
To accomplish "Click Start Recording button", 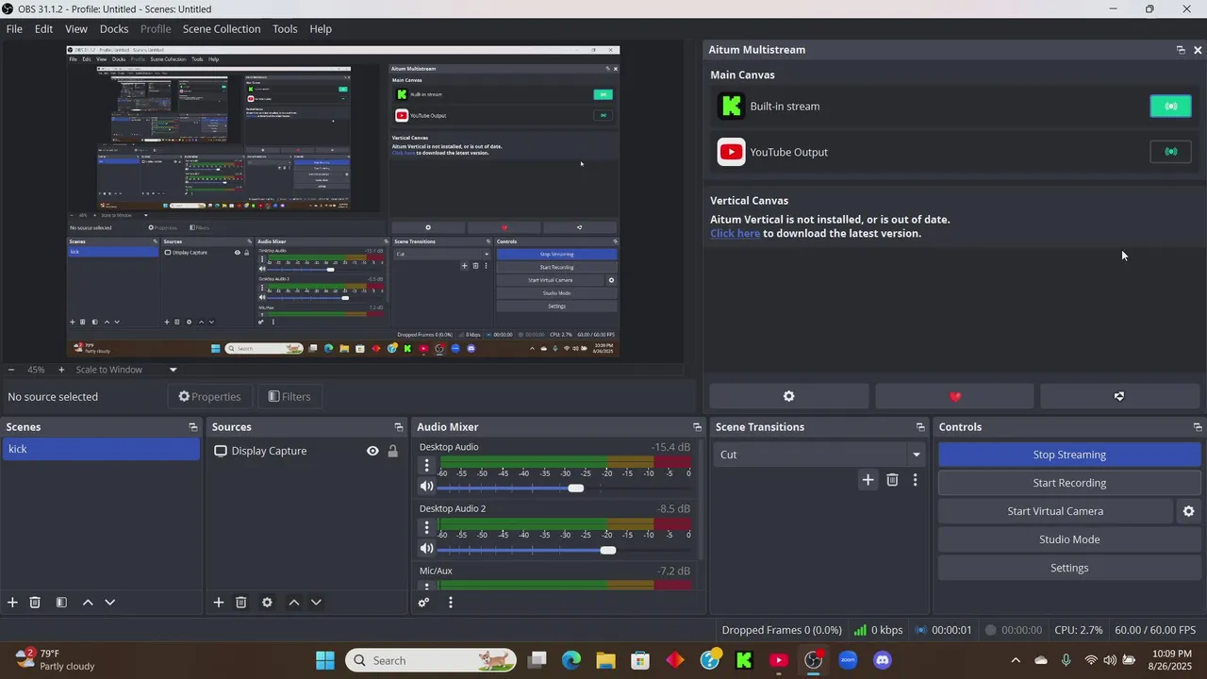I will (1069, 483).
